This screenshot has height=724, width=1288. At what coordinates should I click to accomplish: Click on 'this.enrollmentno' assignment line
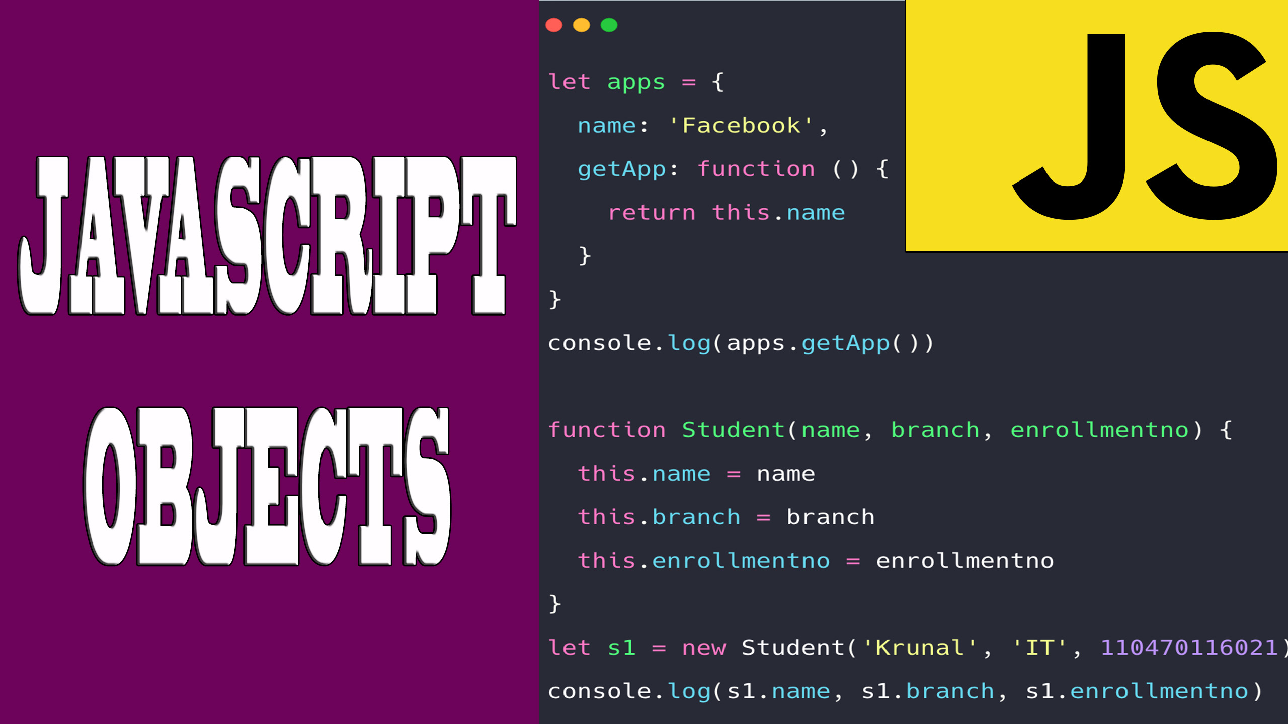pyautogui.click(x=815, y=560)
